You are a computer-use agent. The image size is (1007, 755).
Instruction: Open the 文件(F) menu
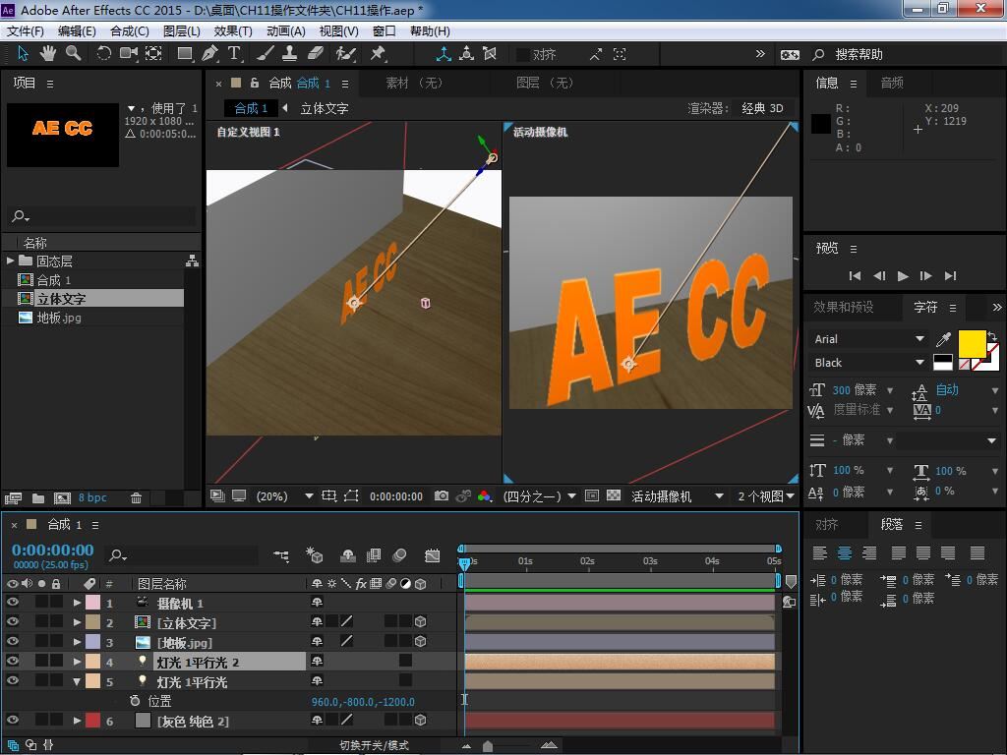click(26, 30)
